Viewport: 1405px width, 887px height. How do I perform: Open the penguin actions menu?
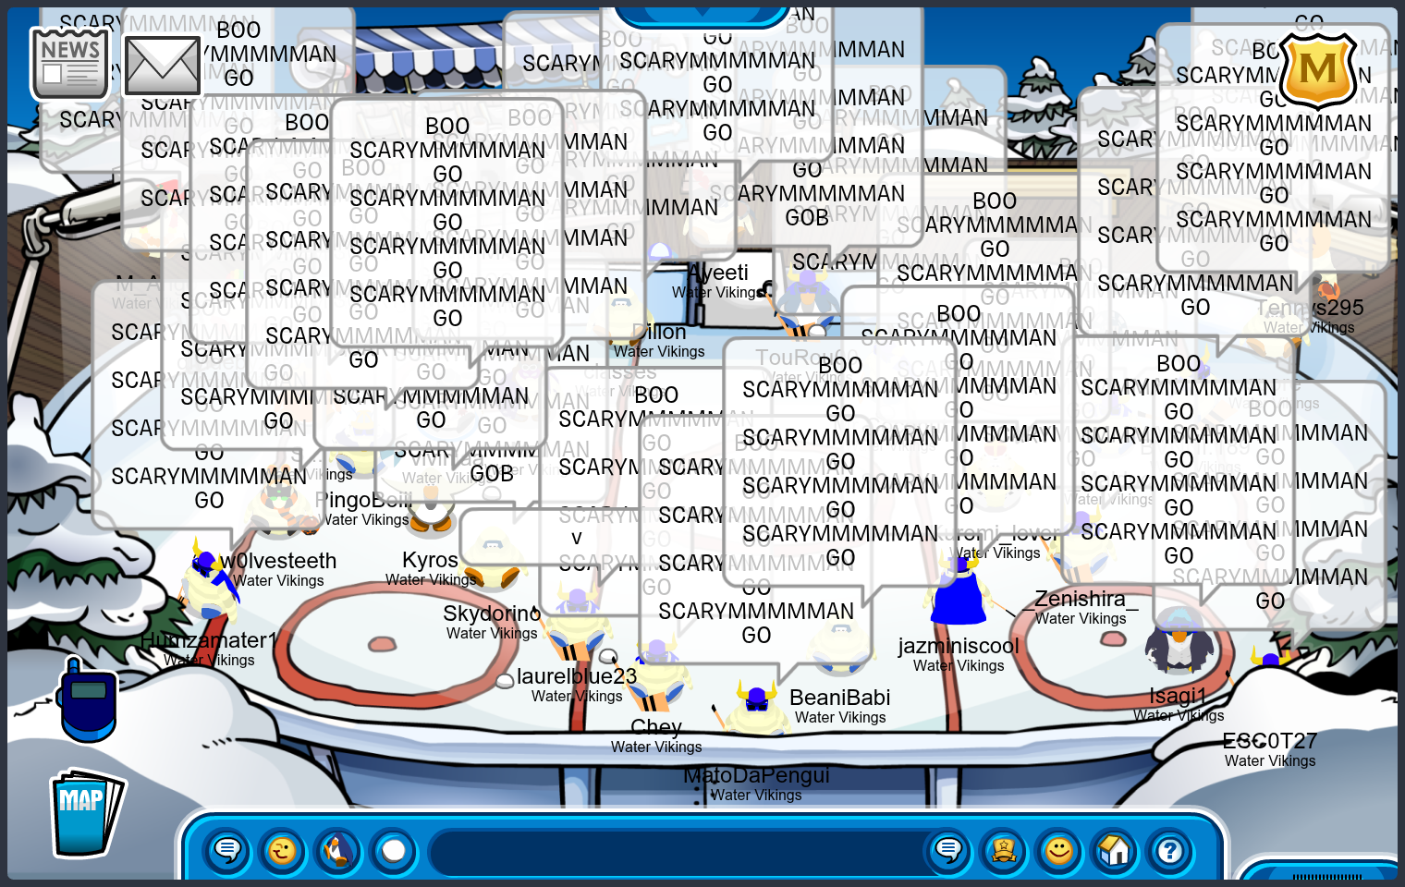click(338, 850)
